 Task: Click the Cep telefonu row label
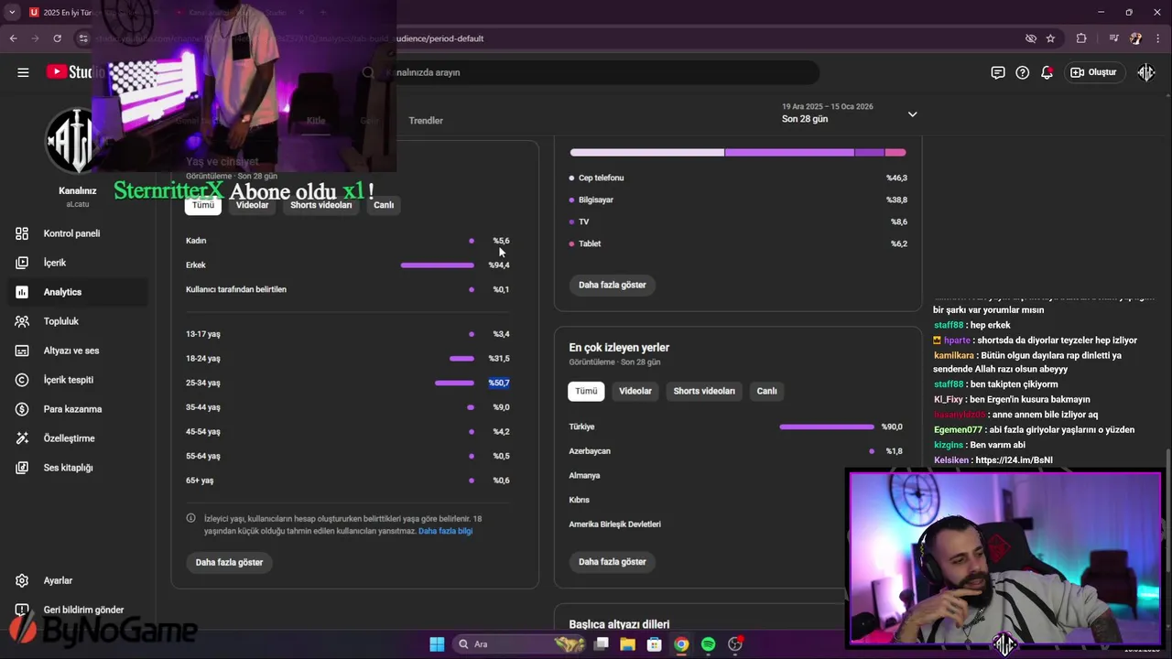tap(601, 178)
